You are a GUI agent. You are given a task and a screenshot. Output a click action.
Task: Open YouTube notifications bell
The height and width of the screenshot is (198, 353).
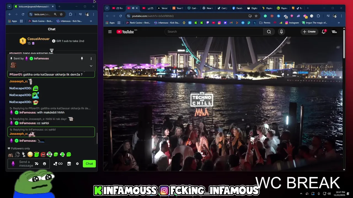pos(323,32)
